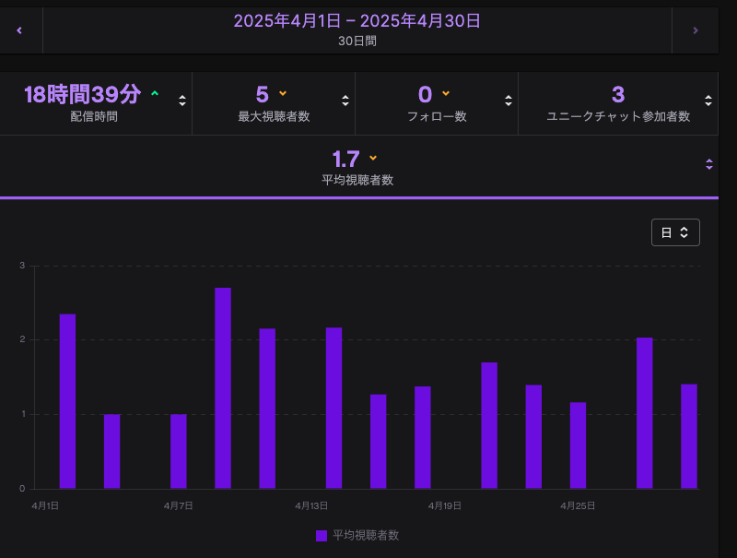Advance to the next date range
The width and height of the screenshot is (737, 558).
[695, 30]
